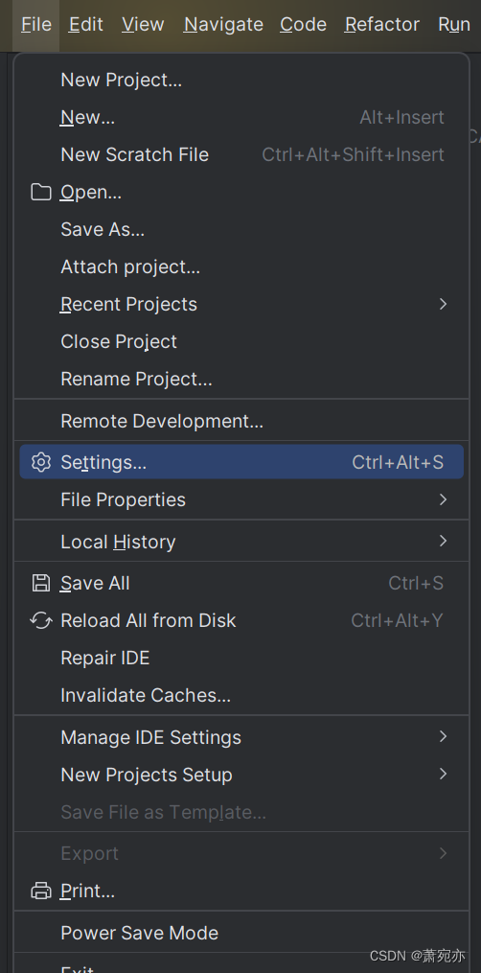Select New Scratch File entry
The height and width of the screenshot is (973, 481).
coord(241,154)
